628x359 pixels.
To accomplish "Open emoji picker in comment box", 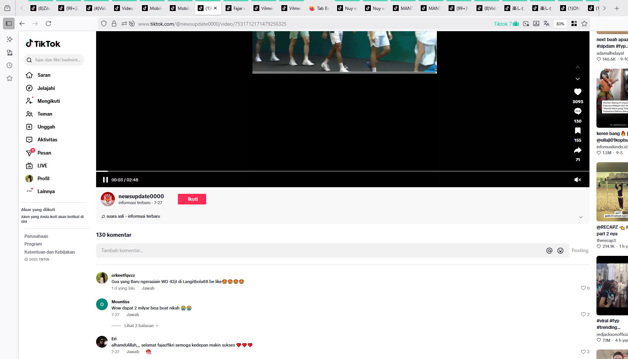I will pos(561,251).
